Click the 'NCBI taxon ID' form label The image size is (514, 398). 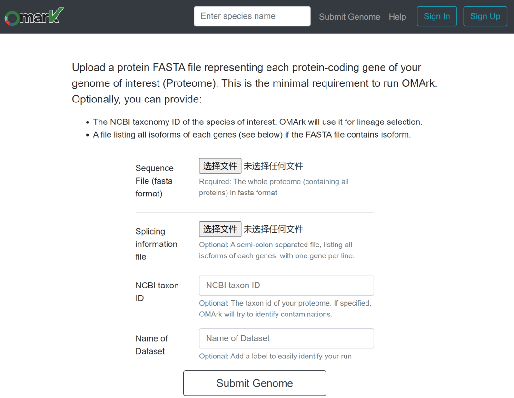point(157,292)
